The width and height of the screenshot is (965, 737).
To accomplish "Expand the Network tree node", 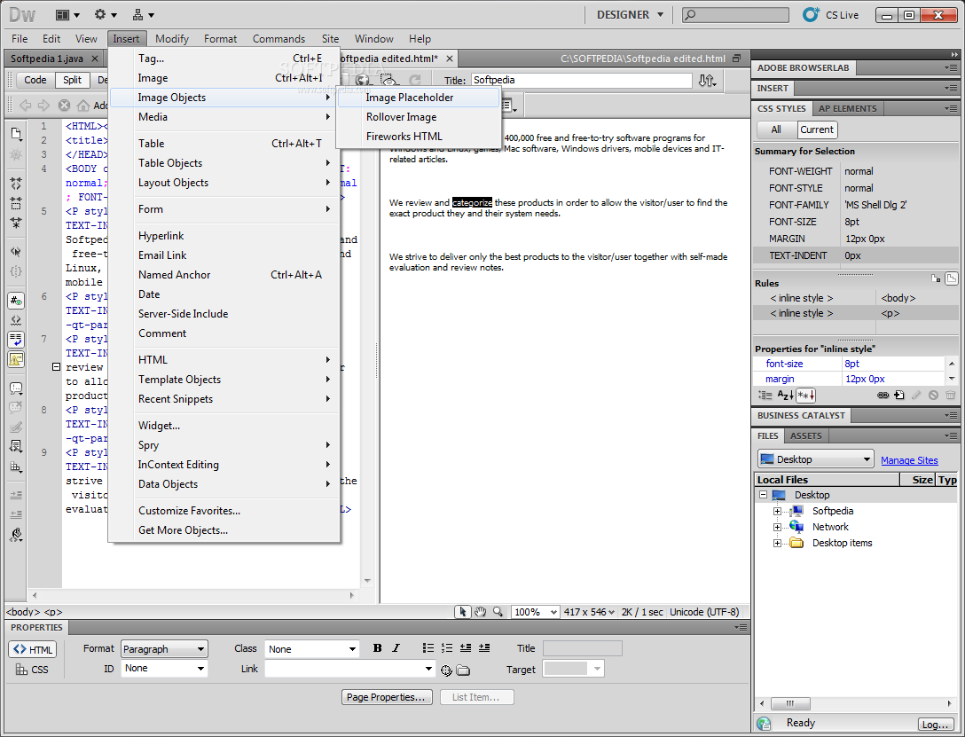I will 777,527.
